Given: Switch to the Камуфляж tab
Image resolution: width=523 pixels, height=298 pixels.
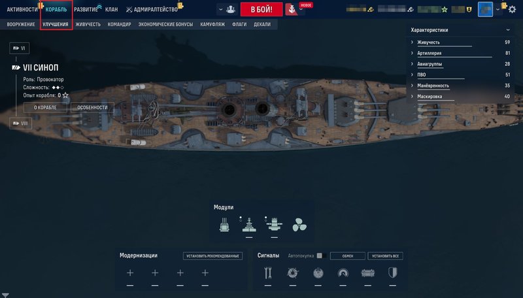Looking at the screenshot, I should click(212, 24).
